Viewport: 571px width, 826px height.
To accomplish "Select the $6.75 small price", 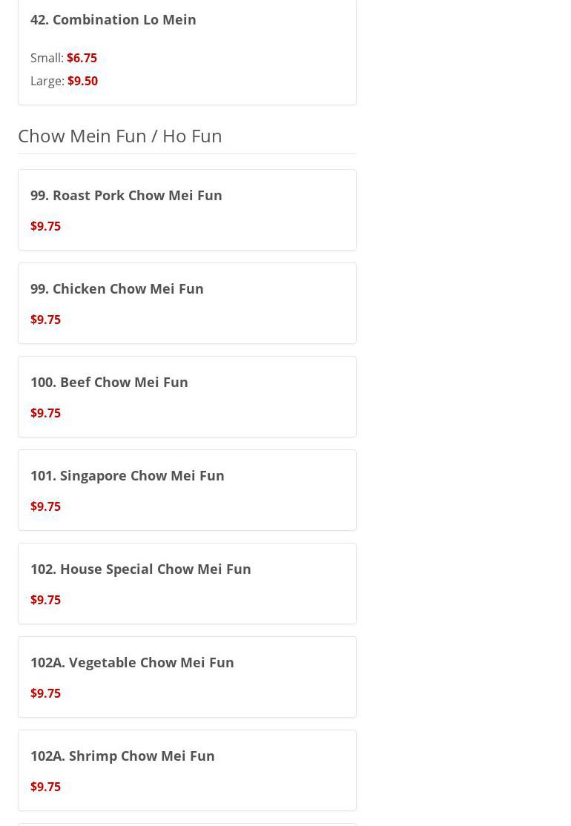I will pos(82,58).
